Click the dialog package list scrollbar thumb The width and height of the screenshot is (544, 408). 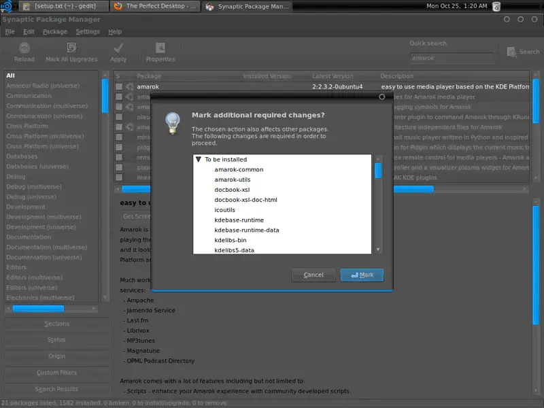click(x=378, y=171)
